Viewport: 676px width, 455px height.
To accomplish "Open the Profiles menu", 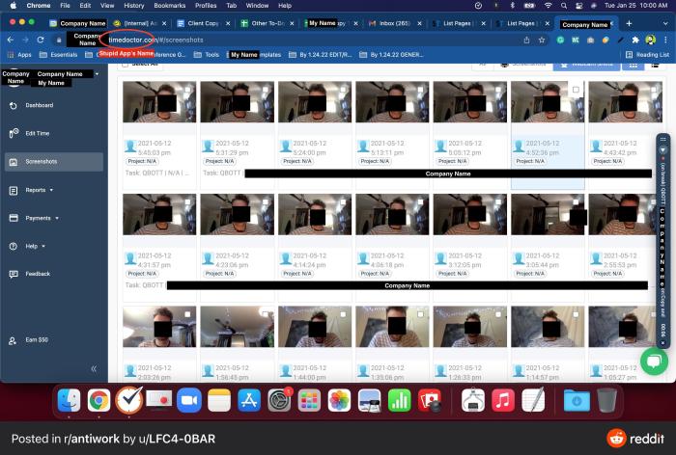I will (x=206, y=6).
